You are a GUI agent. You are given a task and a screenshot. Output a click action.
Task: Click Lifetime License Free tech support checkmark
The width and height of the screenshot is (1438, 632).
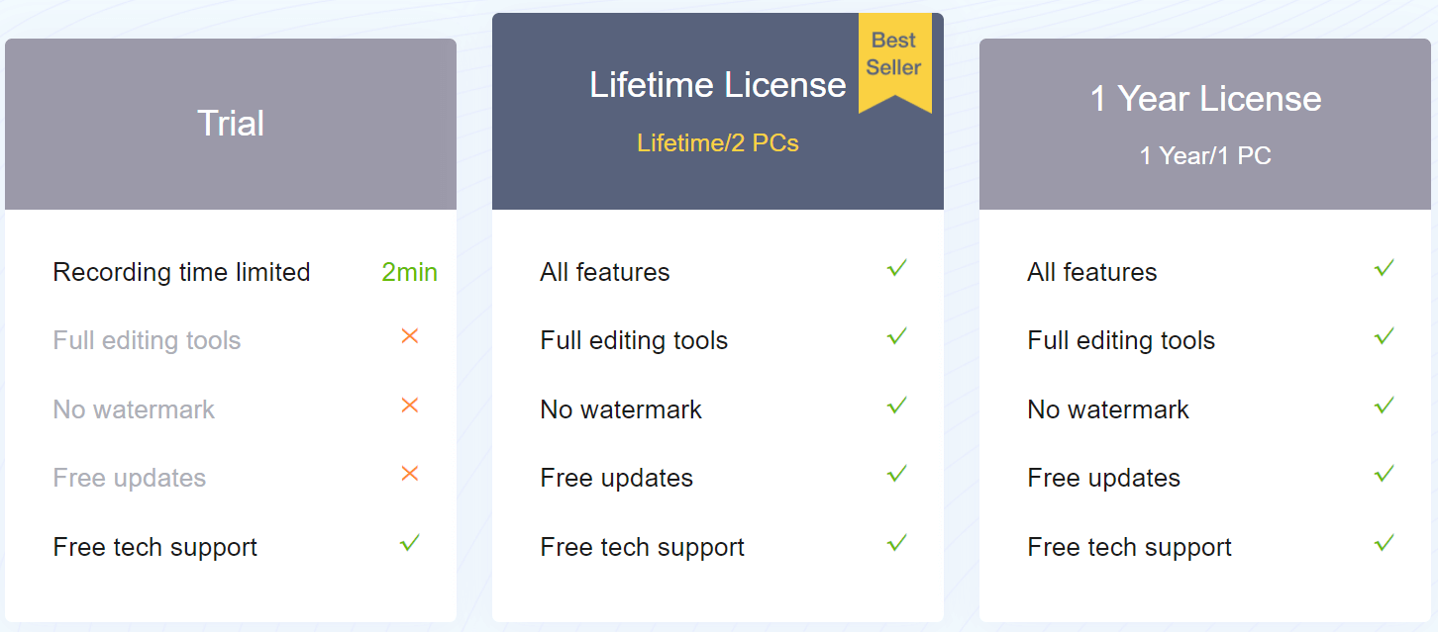pos(897,542)
